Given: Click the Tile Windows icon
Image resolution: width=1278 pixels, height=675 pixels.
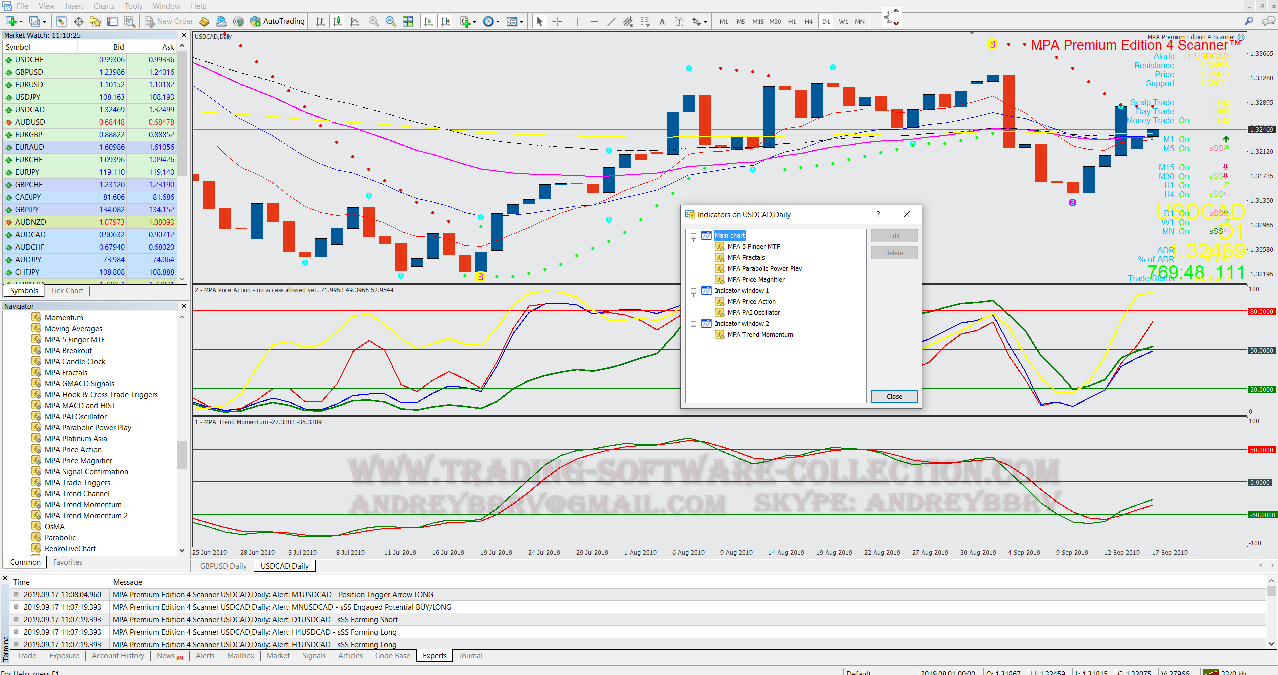Looking at the screenshot, I should 408,21.
